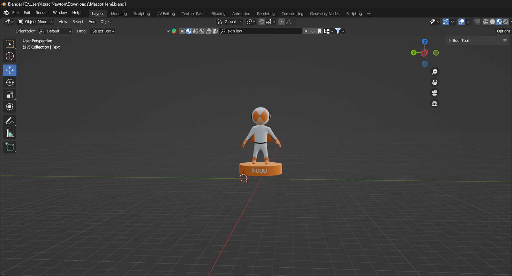Toggle snapping magnet on or off
Screen dimensions: 512x276
coord(262,22)
